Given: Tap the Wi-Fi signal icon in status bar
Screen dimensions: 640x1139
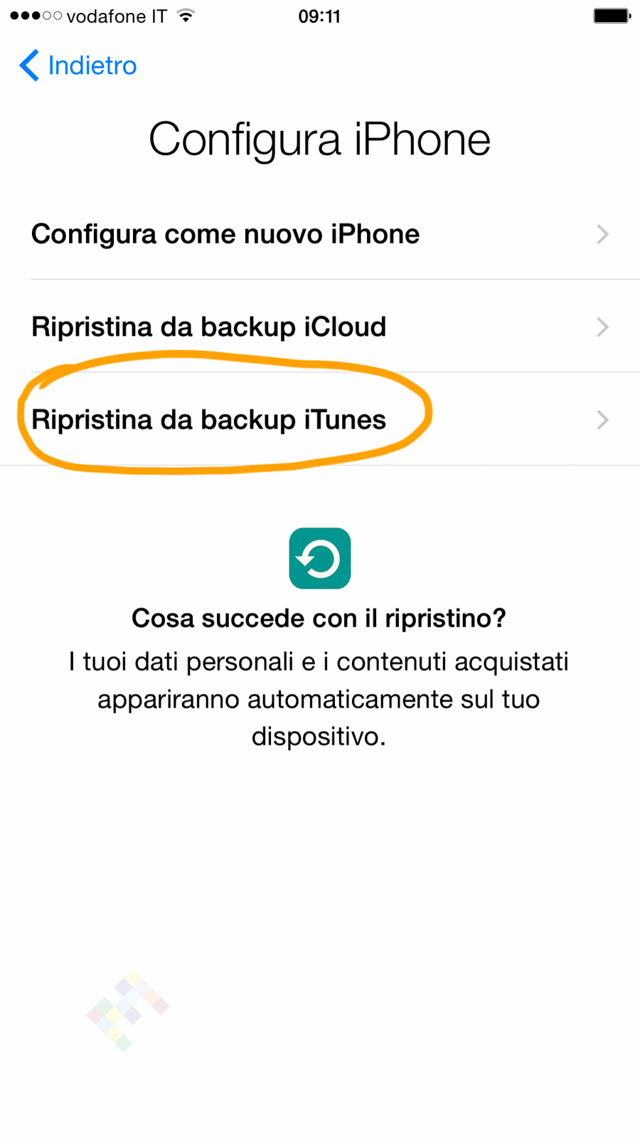Looking at the screenshot, I should click(186, 16).
